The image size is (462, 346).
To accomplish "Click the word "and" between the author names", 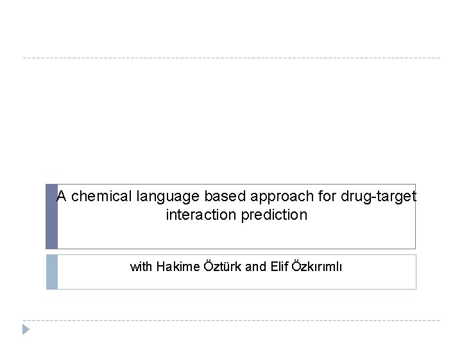I will (x=255, y=267).
